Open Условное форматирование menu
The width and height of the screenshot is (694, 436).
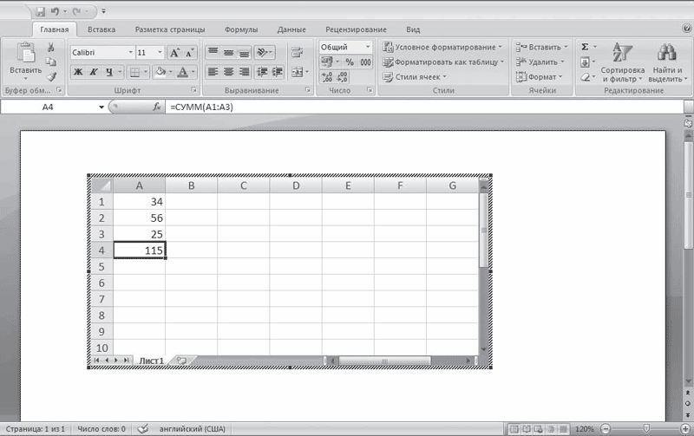coord(442,47)
